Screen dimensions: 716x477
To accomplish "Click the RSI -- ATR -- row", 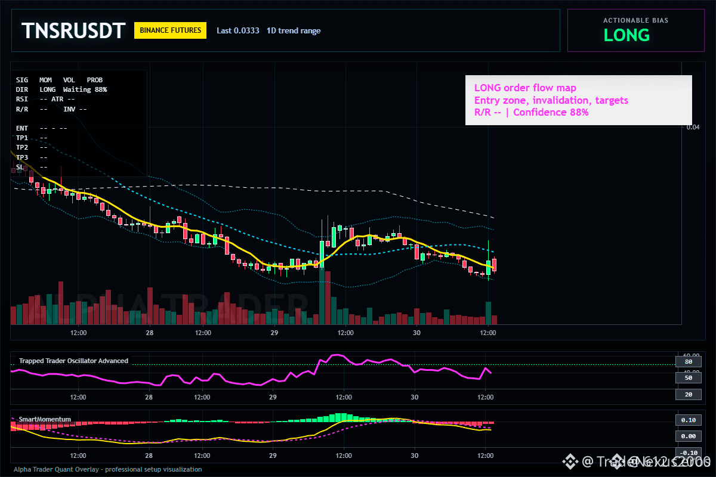I will point(45,99).
